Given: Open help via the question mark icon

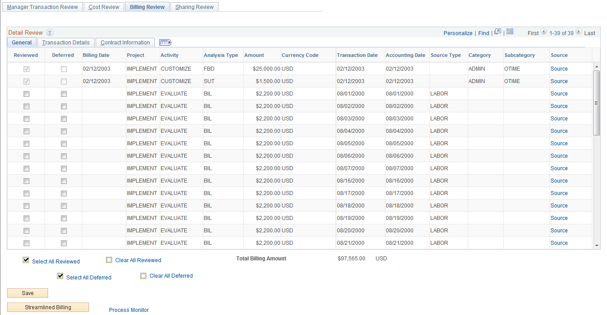Looking at the screenshot, I should 49,32.
